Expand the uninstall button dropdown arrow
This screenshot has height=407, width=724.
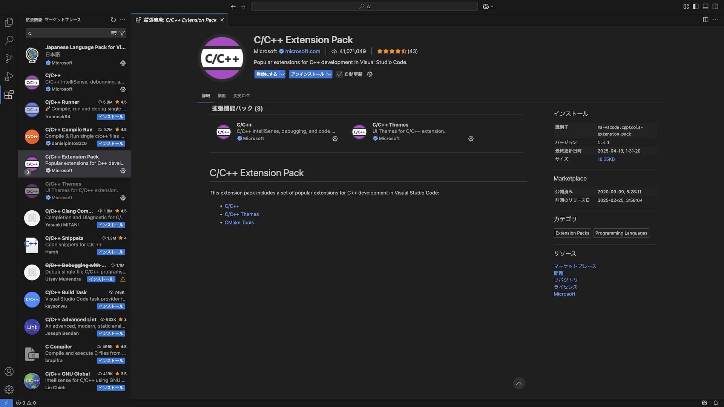click(x=329, y=74)
